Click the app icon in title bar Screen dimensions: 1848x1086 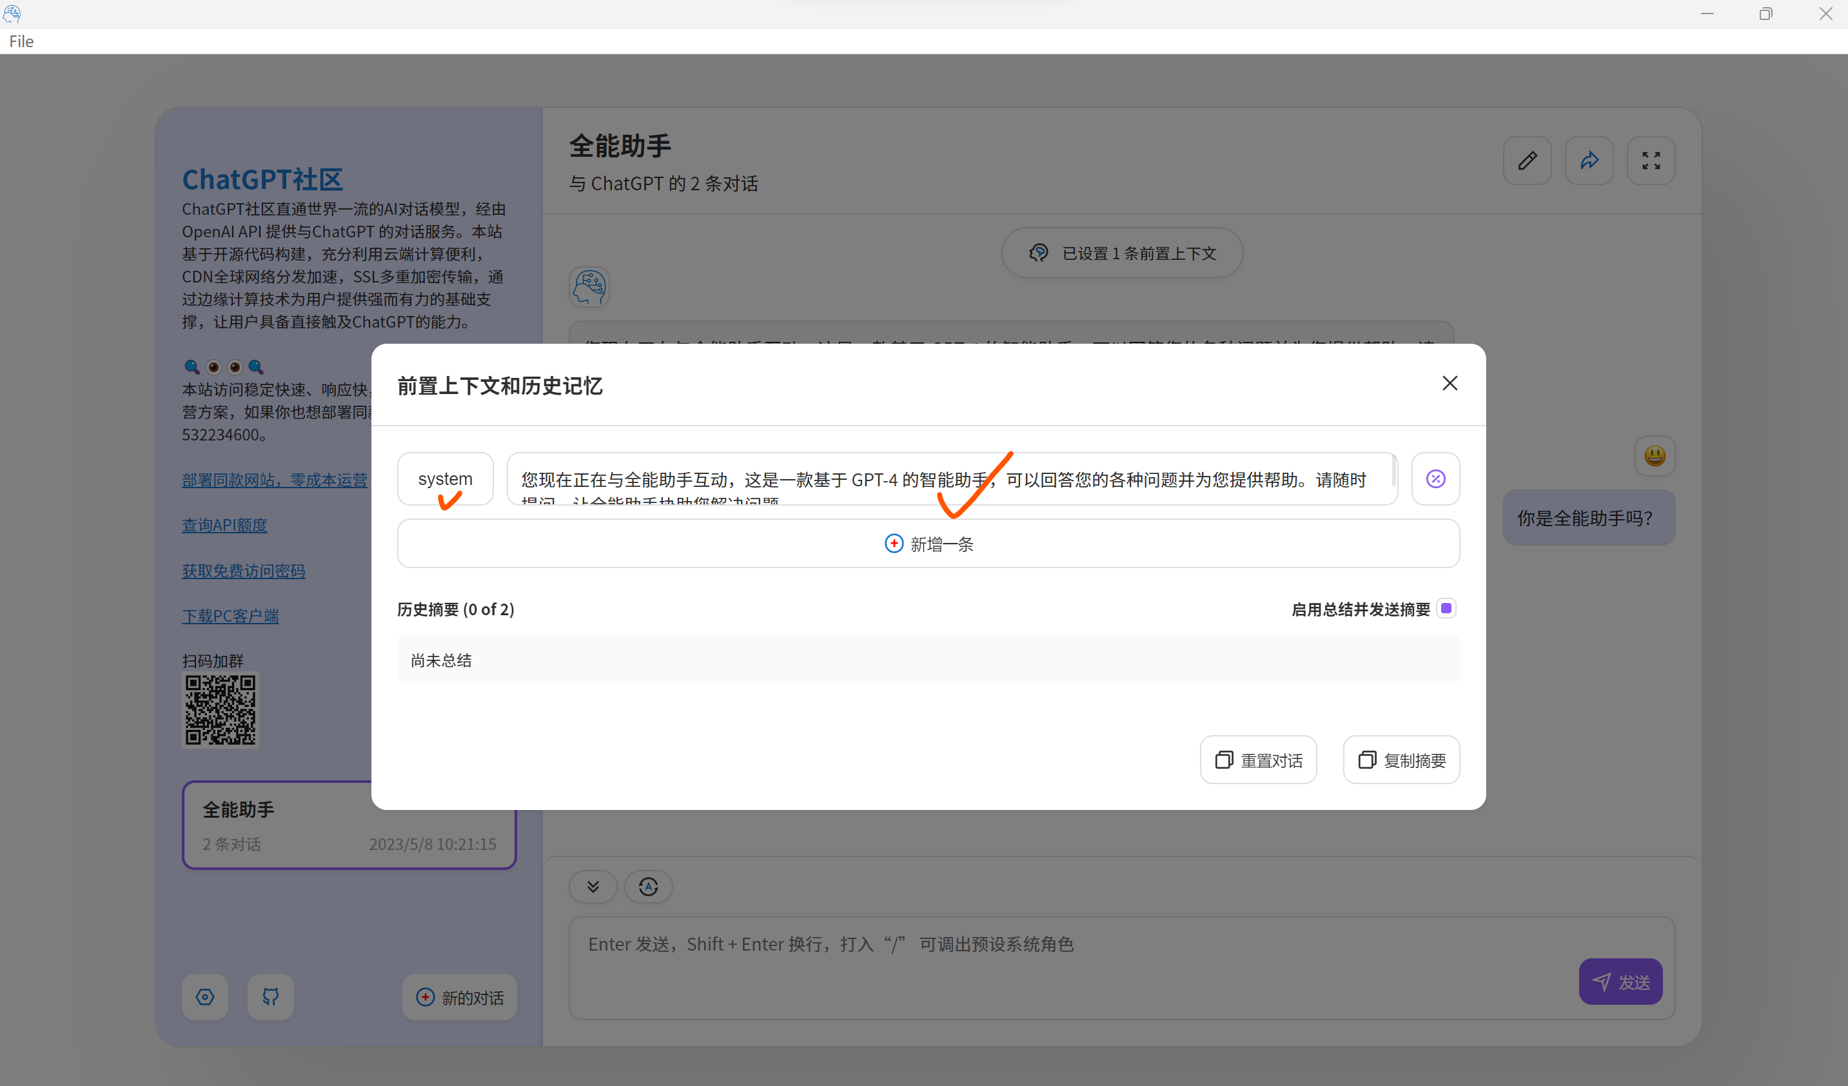coord(12,13)
